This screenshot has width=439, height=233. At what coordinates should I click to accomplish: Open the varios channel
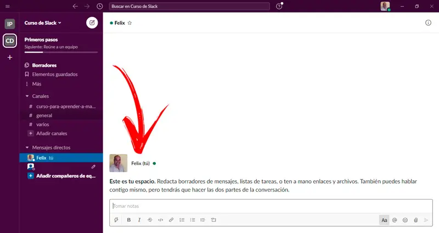tap(43, 124)
